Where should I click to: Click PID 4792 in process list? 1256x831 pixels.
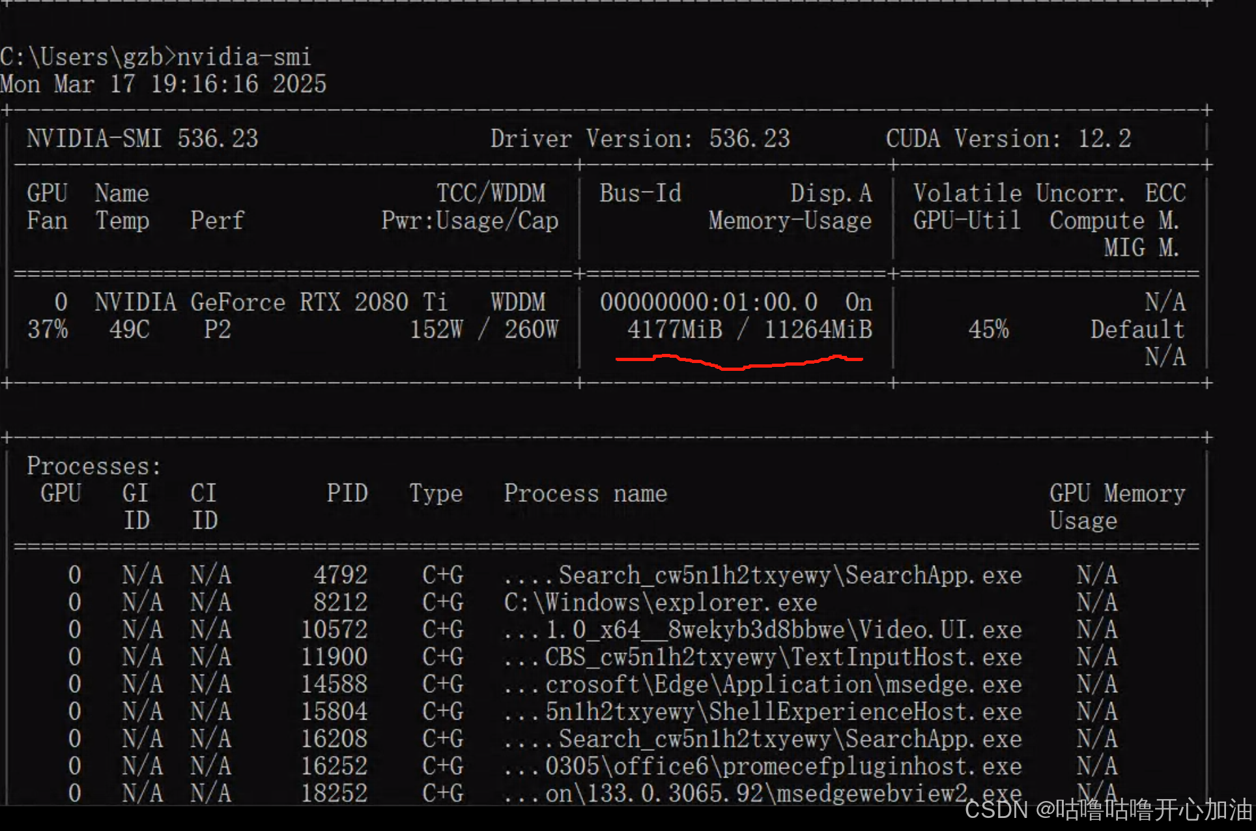tap(340, 575)
